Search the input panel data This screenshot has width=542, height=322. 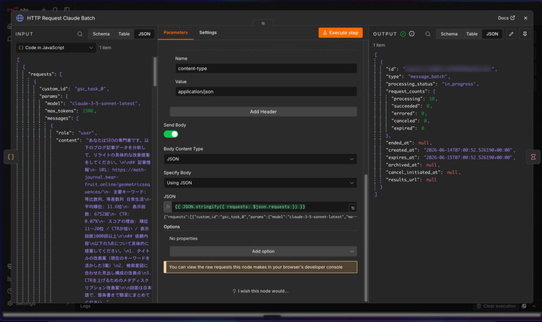pos(80,34)
